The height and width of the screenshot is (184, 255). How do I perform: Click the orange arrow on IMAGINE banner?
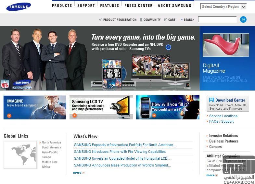point(9,116)
